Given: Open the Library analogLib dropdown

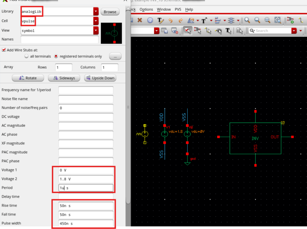Looking at the screenshot, I should click(x=96, y=12).
